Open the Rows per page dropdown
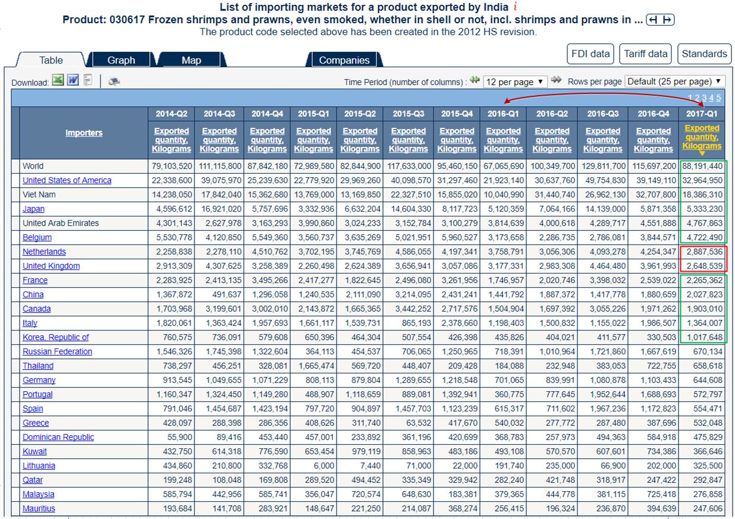735x519 pixels. tap(674, 81)
